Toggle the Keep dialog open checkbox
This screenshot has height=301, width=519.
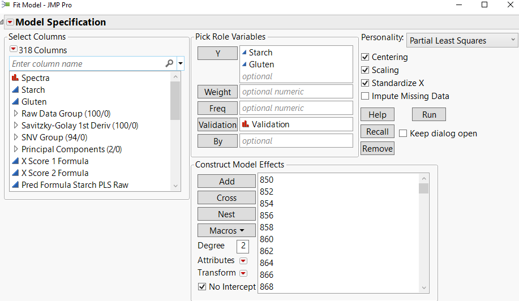click(x=403, y=134)
